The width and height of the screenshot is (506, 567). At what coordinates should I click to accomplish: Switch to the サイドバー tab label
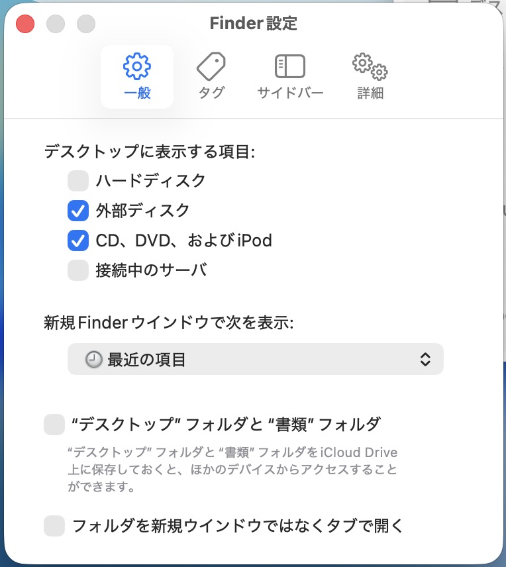coord(290,93)
